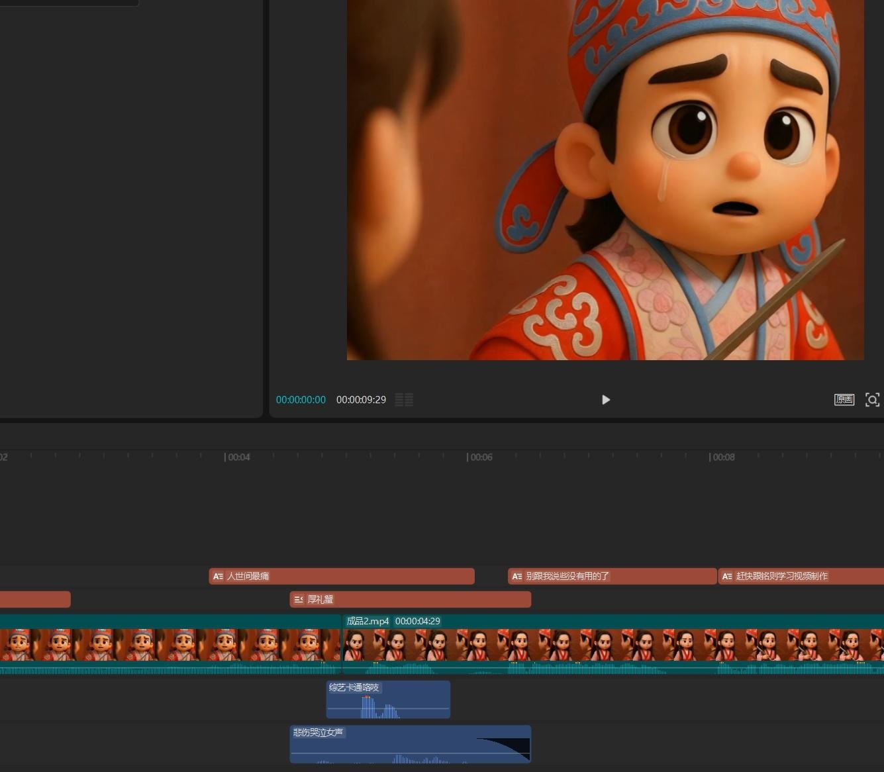
Task: Select the 悲伤哭泣女声 audio clip
Action: (411, 744)
